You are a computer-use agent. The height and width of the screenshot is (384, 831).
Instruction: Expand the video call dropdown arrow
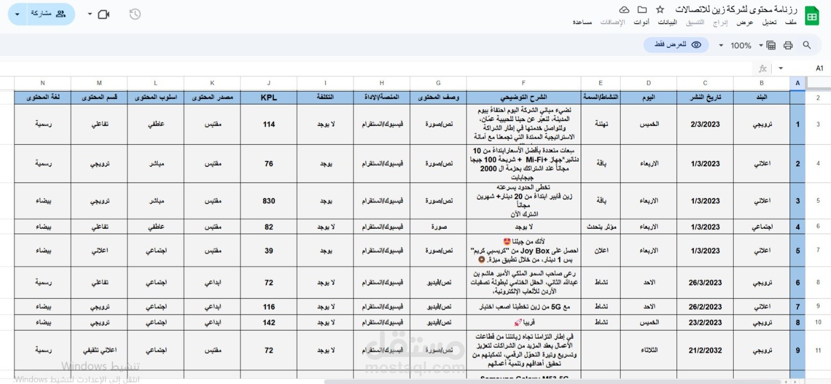pos(89,14)
